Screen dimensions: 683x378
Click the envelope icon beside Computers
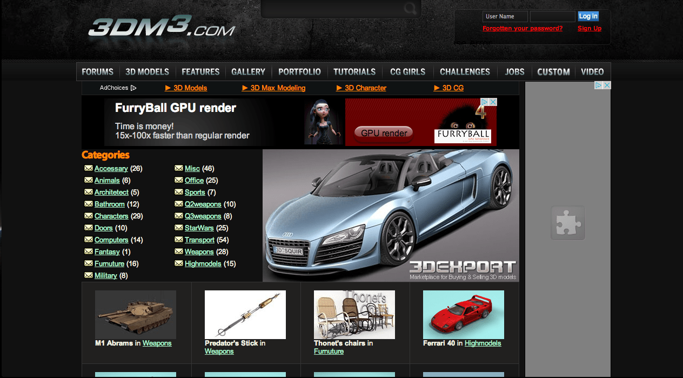(x=89, y=240)
